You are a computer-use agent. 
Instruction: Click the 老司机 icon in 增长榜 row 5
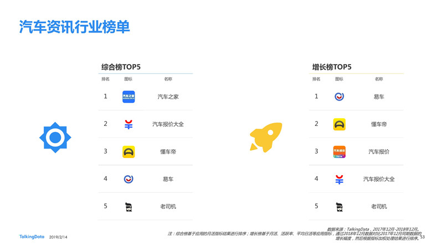(339, 207)
